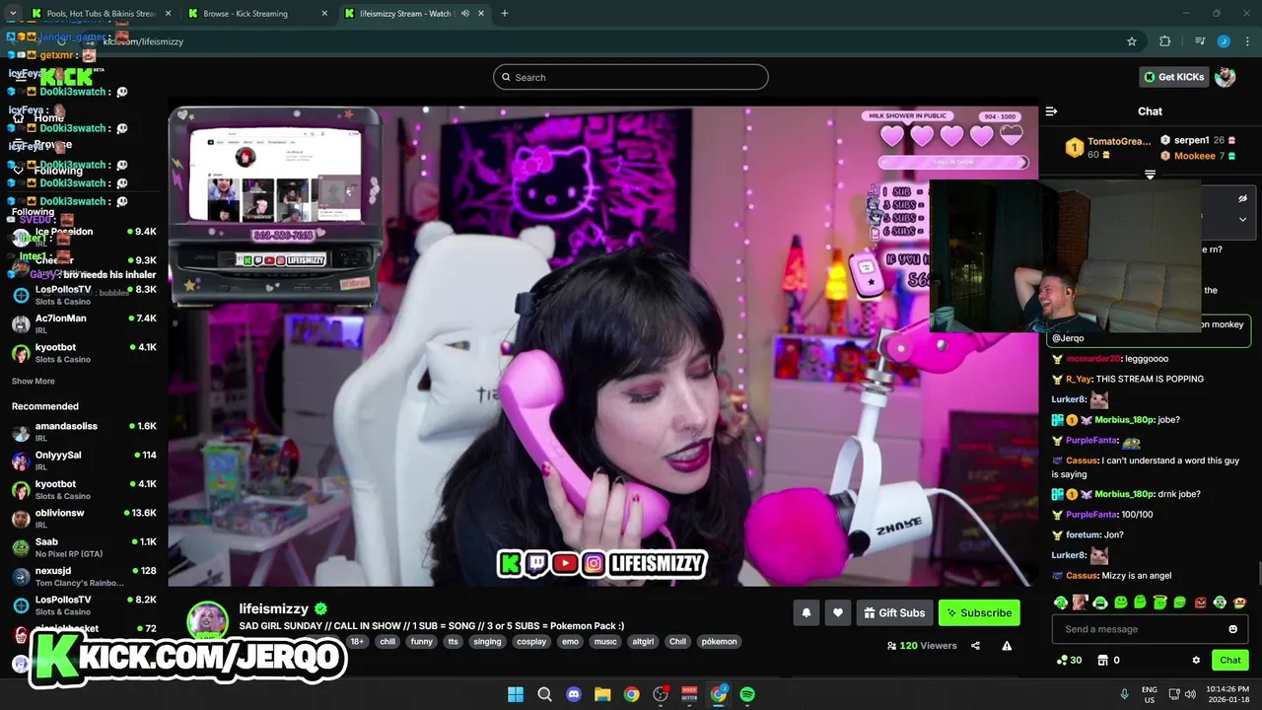
Task: Click the report warning triangle icon
Action: (x=1007, y=646)
